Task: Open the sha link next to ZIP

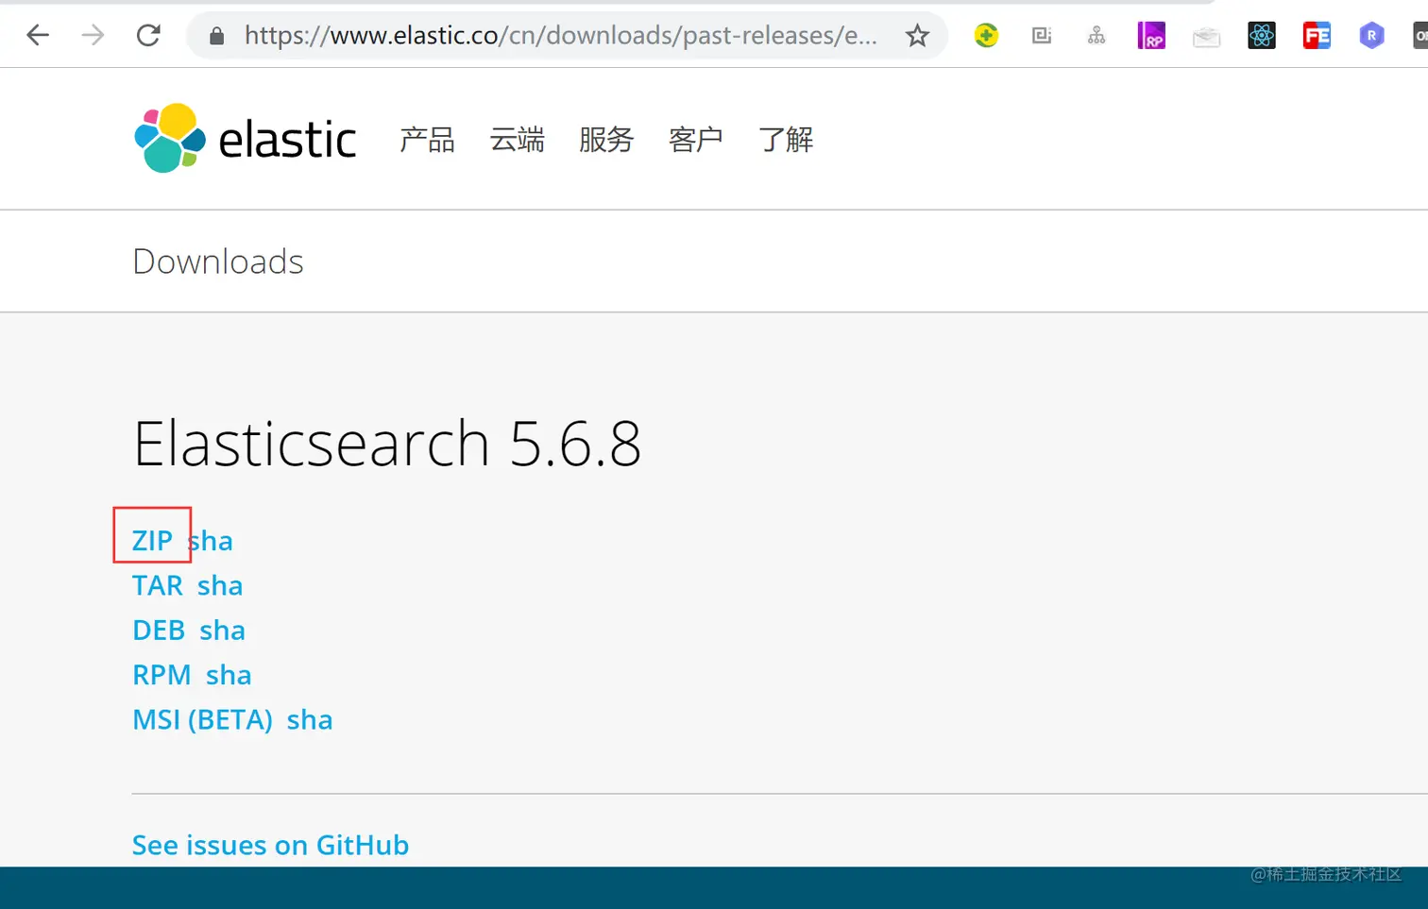Action: click(x=211, y=541)
